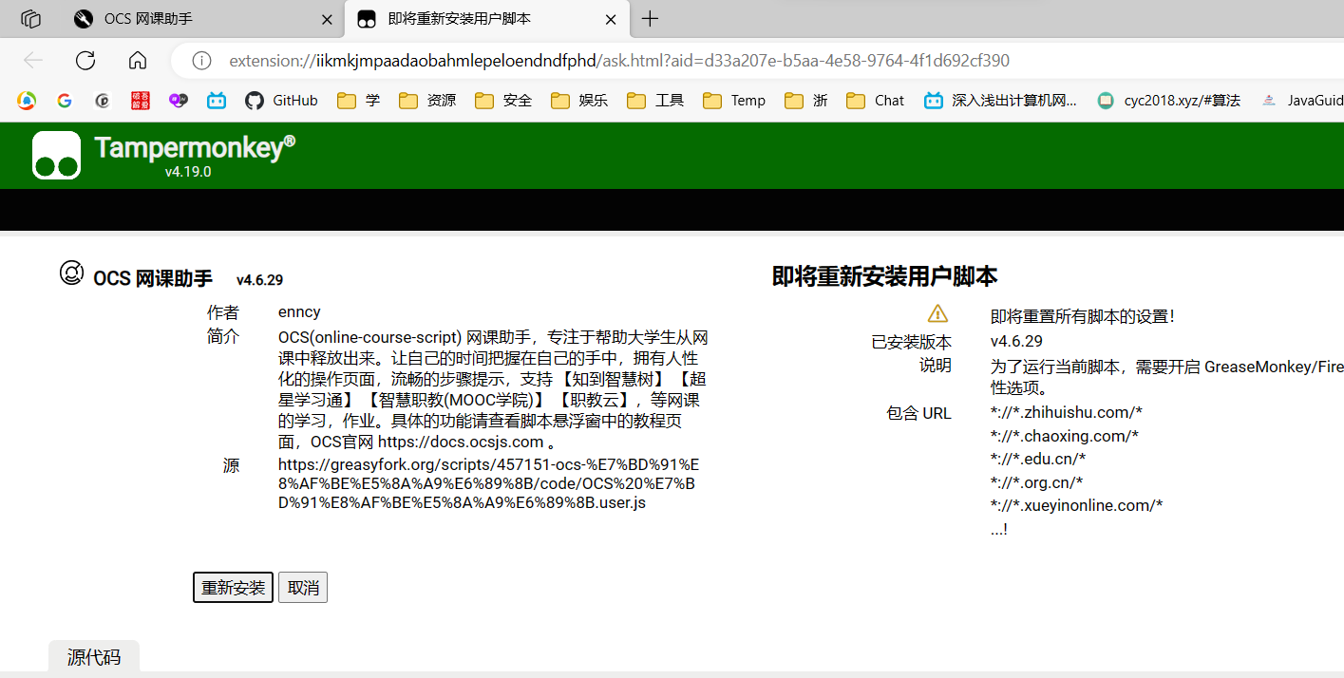Open the colorful bell bookmark
Viewport: 1344px width, 678px height.
(x=27, y=101)
